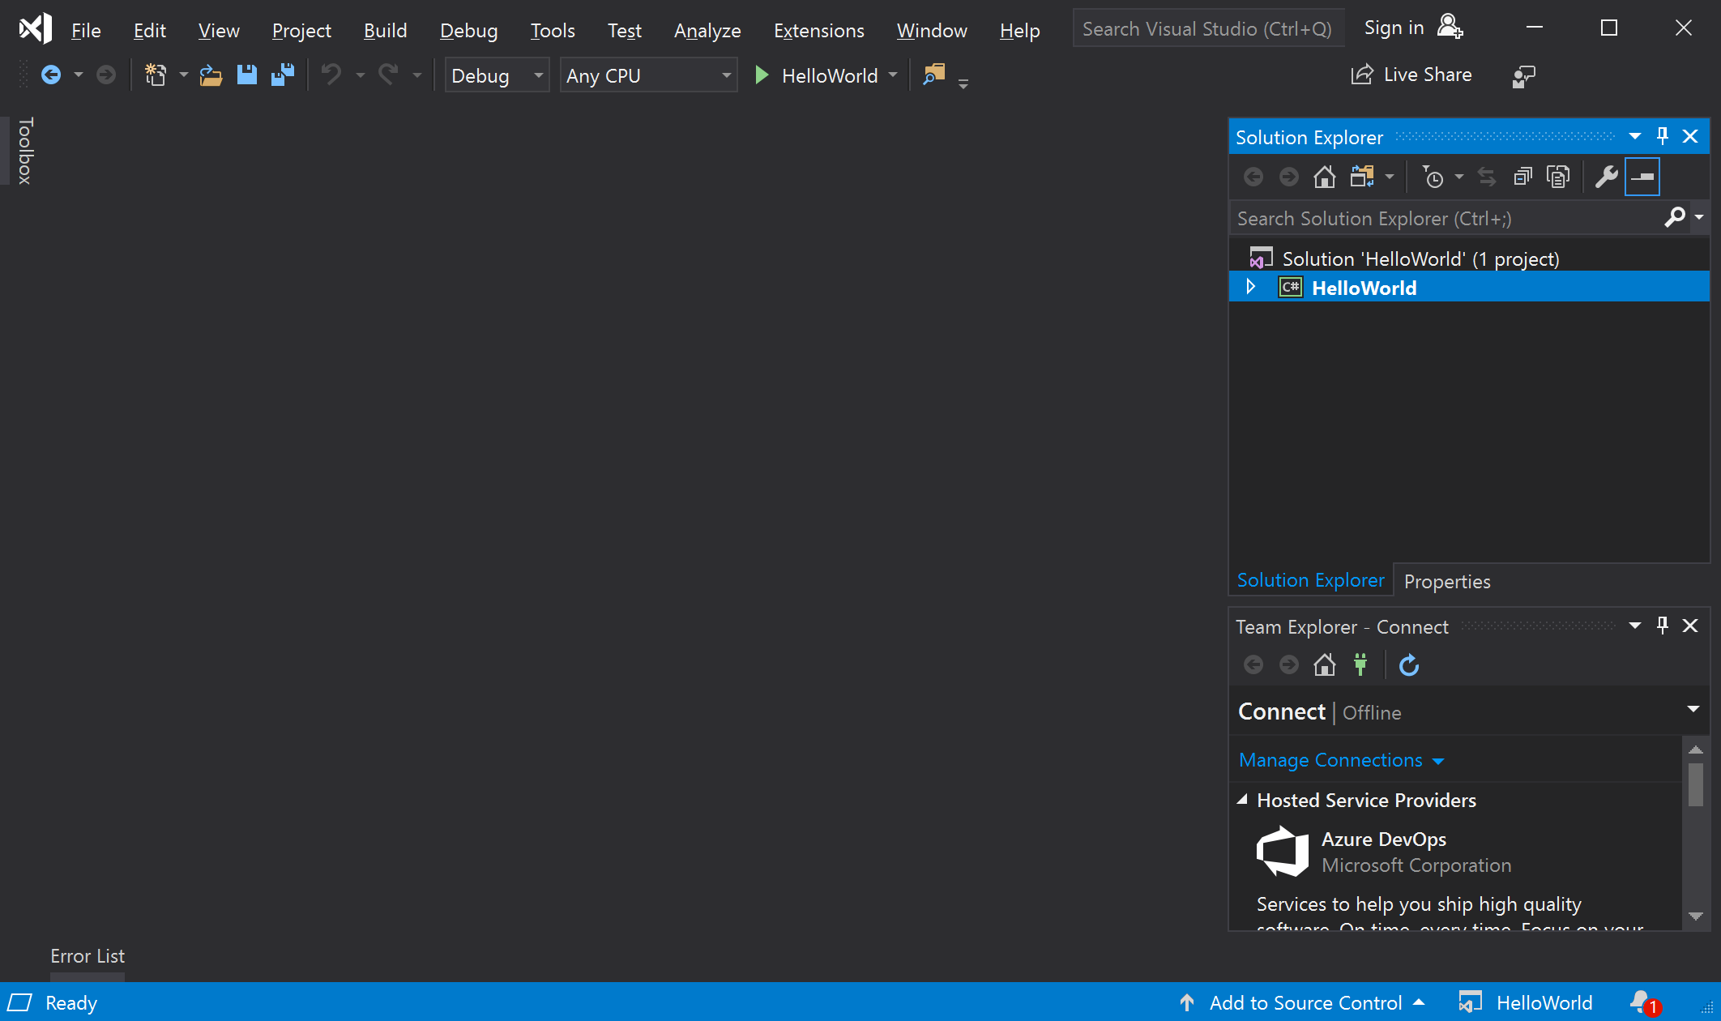The width and height of the screenshot is (1721, 1021).
Task: Expand the Manage Connections dropdown
Action: point(1437,760)
